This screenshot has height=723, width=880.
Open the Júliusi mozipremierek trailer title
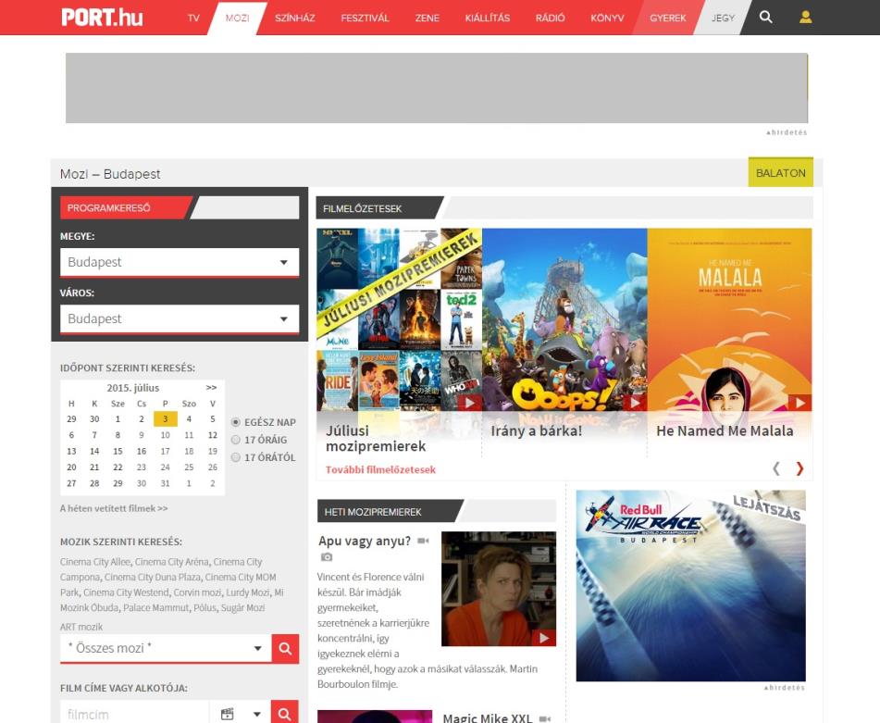click(x=376, y=439)
